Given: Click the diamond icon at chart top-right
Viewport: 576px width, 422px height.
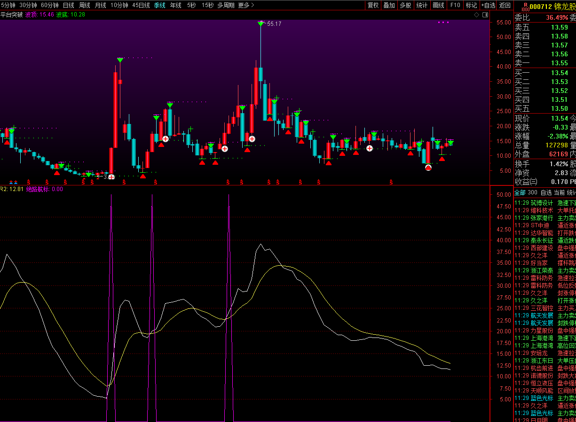Looking at the screenshot, I should click(477, 15).
